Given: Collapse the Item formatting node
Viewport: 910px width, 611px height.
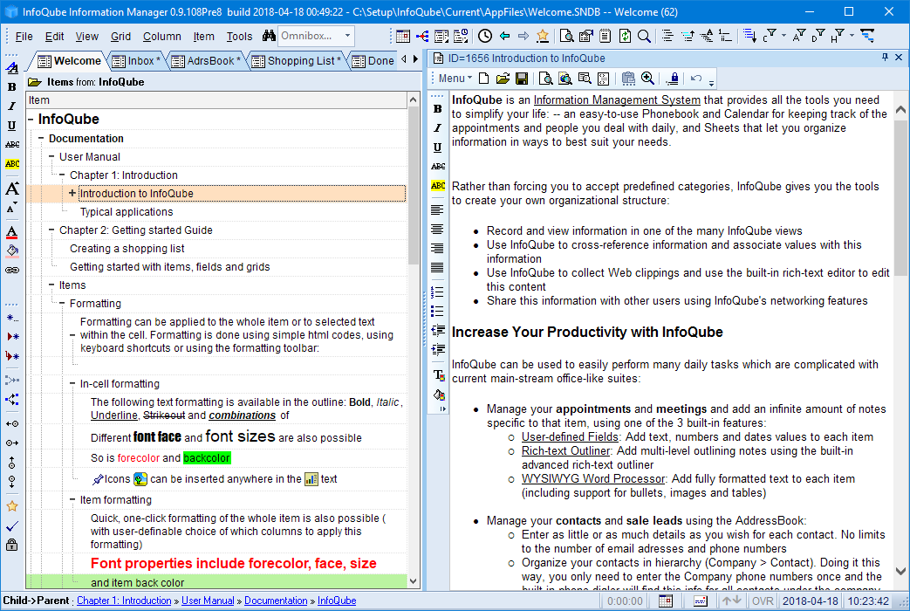Looking at the screenshot, I should [72, 499].
